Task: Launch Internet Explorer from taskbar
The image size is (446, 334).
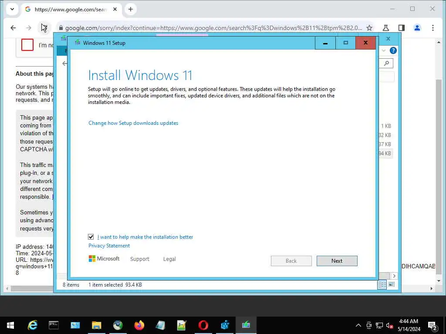Action: (32, 325)
